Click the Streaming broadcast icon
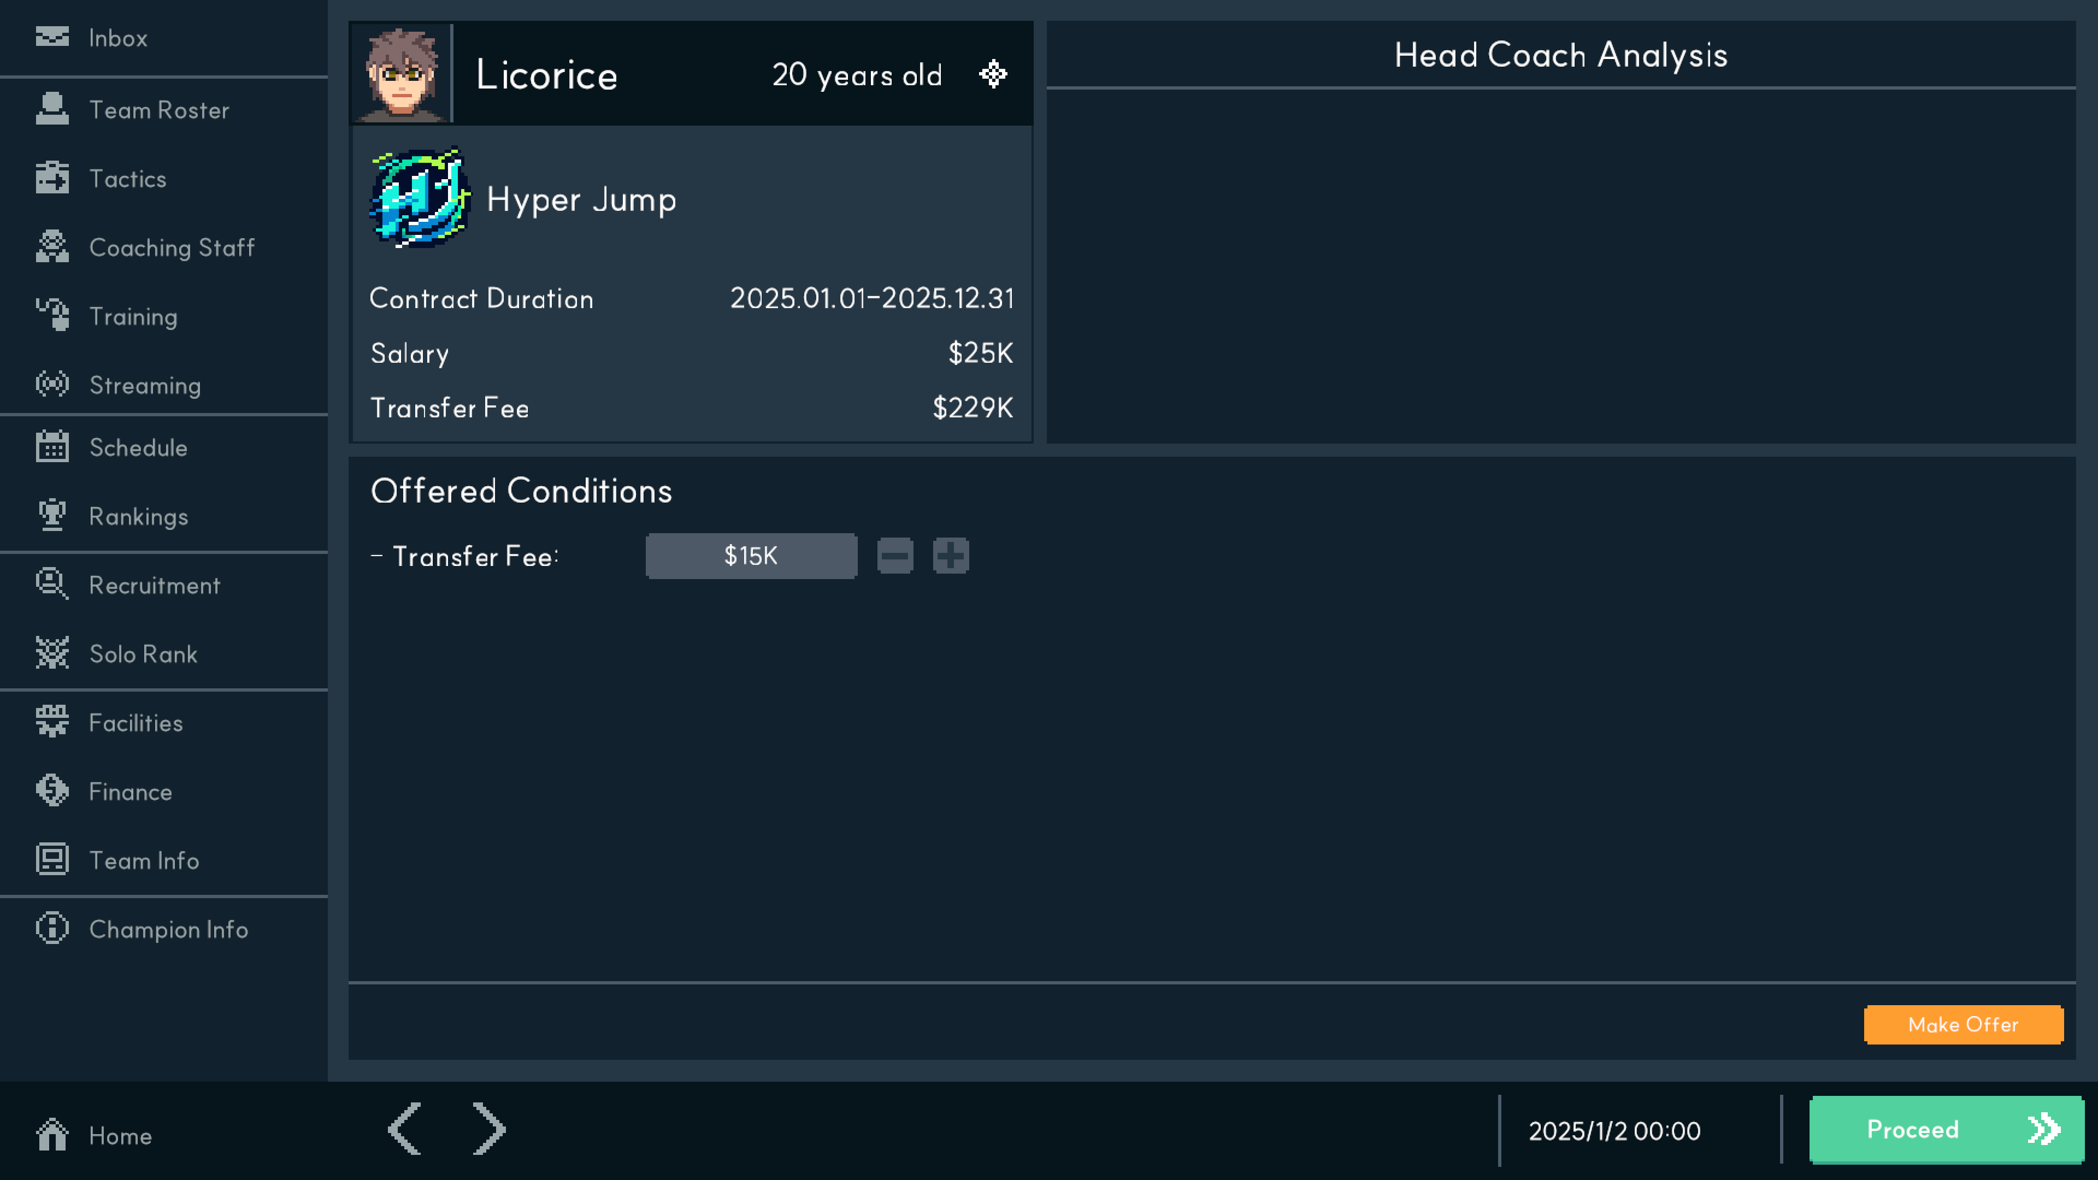Image resolution: width=2098 pixels, height=1180 pixels. 52,385
